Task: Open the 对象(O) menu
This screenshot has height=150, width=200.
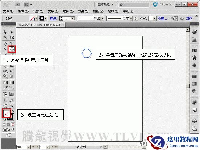Action: [38, 11]
